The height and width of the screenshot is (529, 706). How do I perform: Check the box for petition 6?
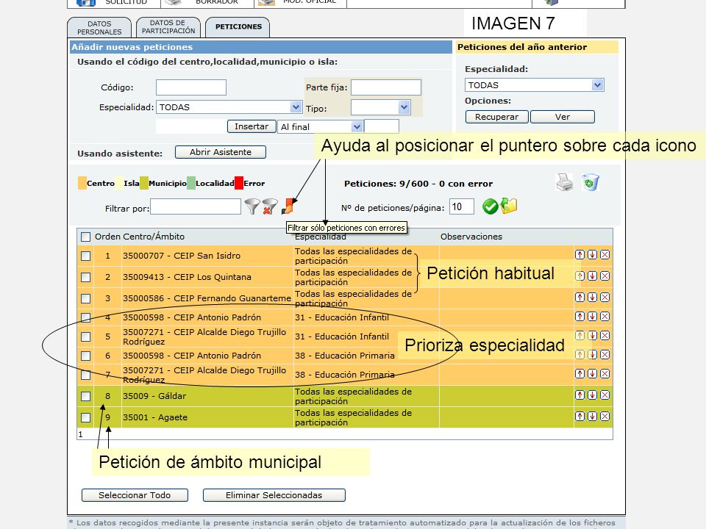tap(85, 356)
